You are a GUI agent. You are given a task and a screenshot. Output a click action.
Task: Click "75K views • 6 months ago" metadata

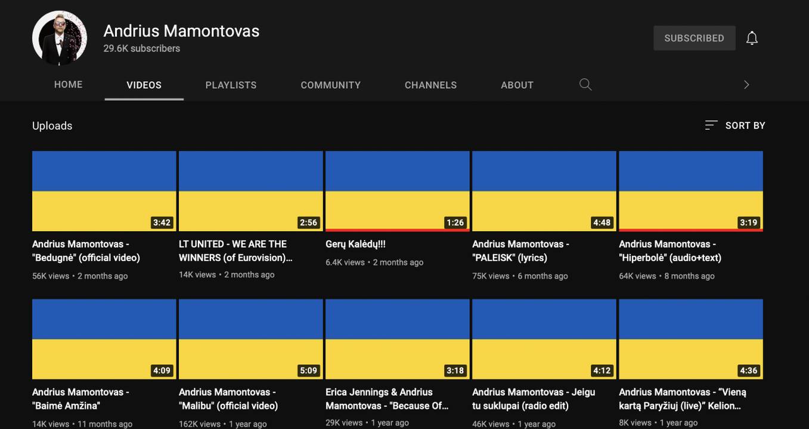pyautogui.click(x=520, y=276)
